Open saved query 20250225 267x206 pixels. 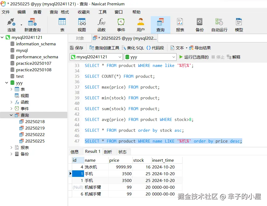32,141
